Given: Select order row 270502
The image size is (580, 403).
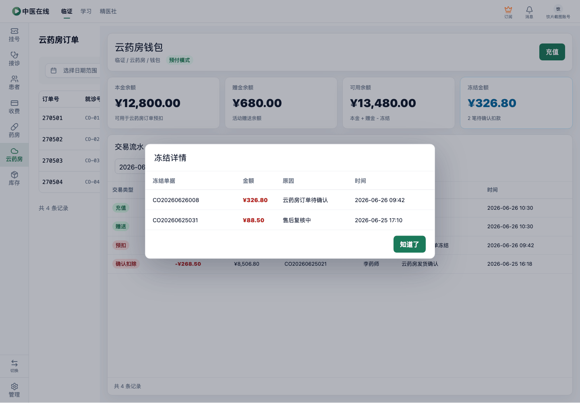Looking at the screenshot, I should [x=69, y=139].
